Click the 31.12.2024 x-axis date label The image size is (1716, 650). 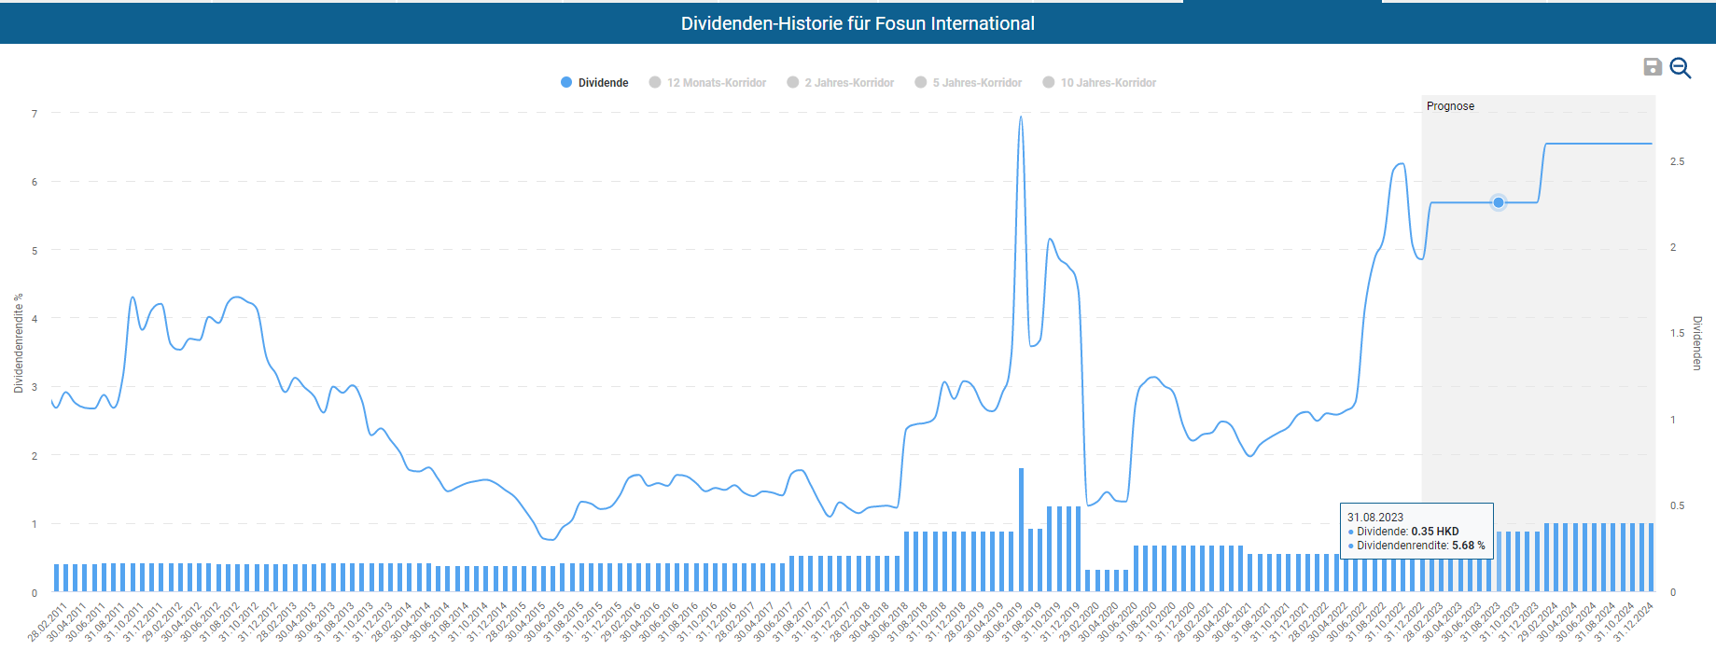[x=1634, y=622]
